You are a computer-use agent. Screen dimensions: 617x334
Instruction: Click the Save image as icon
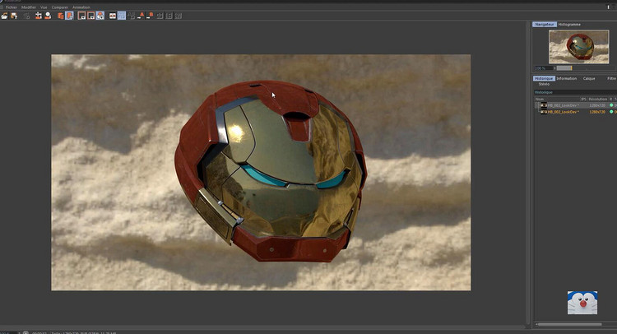pyautogui.click(x=14, y=16)
